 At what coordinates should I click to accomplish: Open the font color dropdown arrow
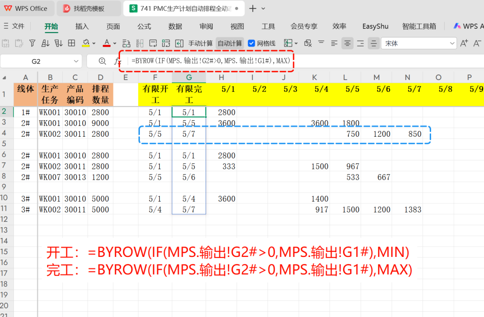click(x=114, y=44)
